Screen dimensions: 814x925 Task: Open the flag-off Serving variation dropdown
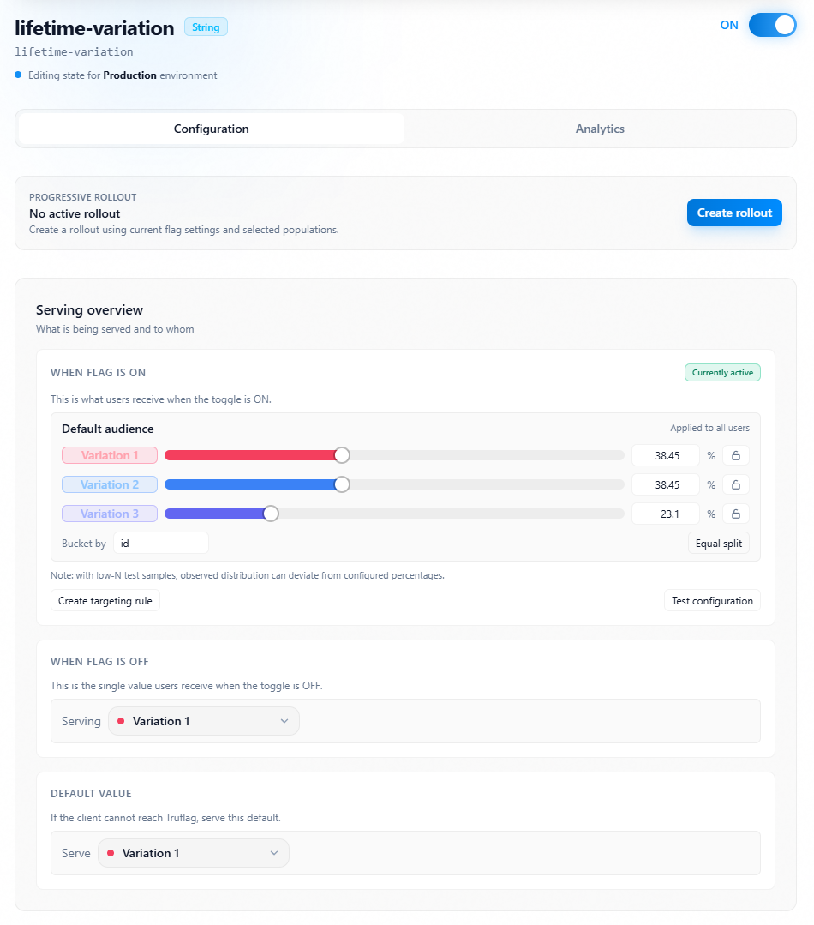point(204,721)
